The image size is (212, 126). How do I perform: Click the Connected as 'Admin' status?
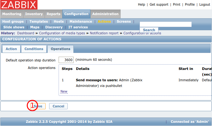click(190, 122)
